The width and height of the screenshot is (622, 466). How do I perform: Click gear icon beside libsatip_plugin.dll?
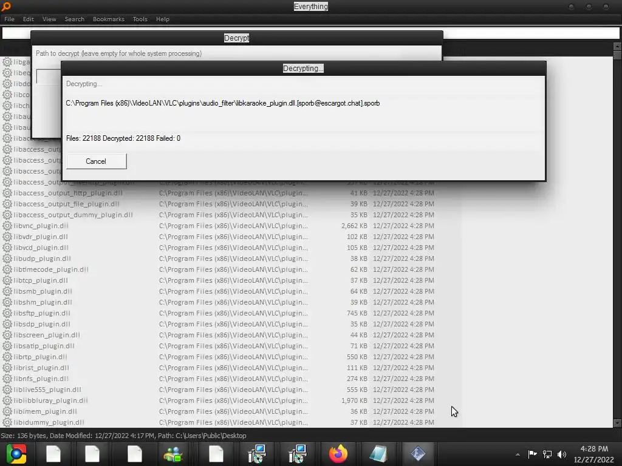click(7, 346)
